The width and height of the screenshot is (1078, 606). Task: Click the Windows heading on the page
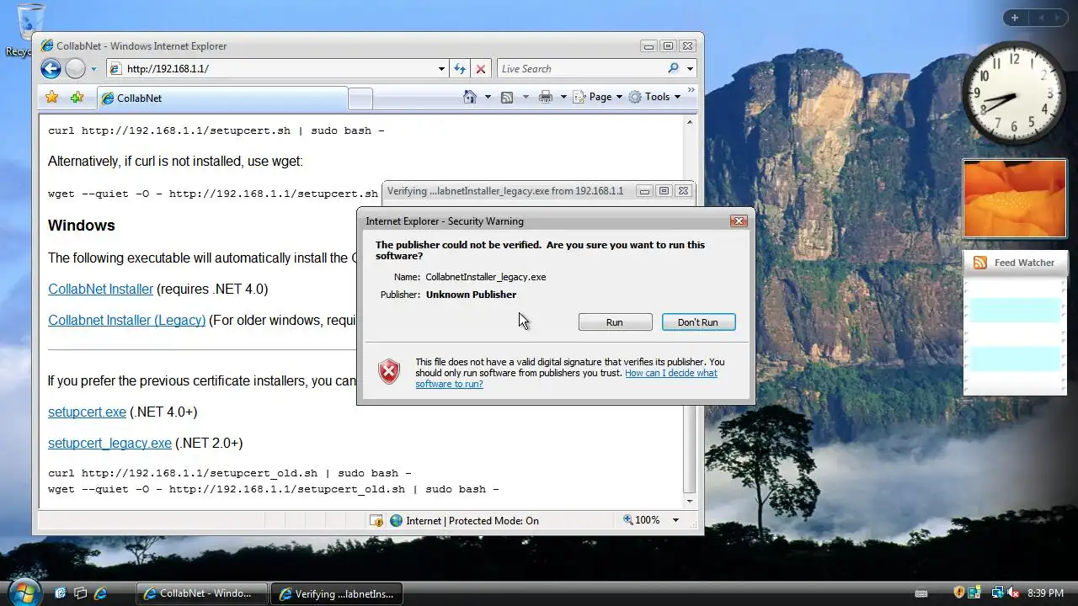(81, 226)
